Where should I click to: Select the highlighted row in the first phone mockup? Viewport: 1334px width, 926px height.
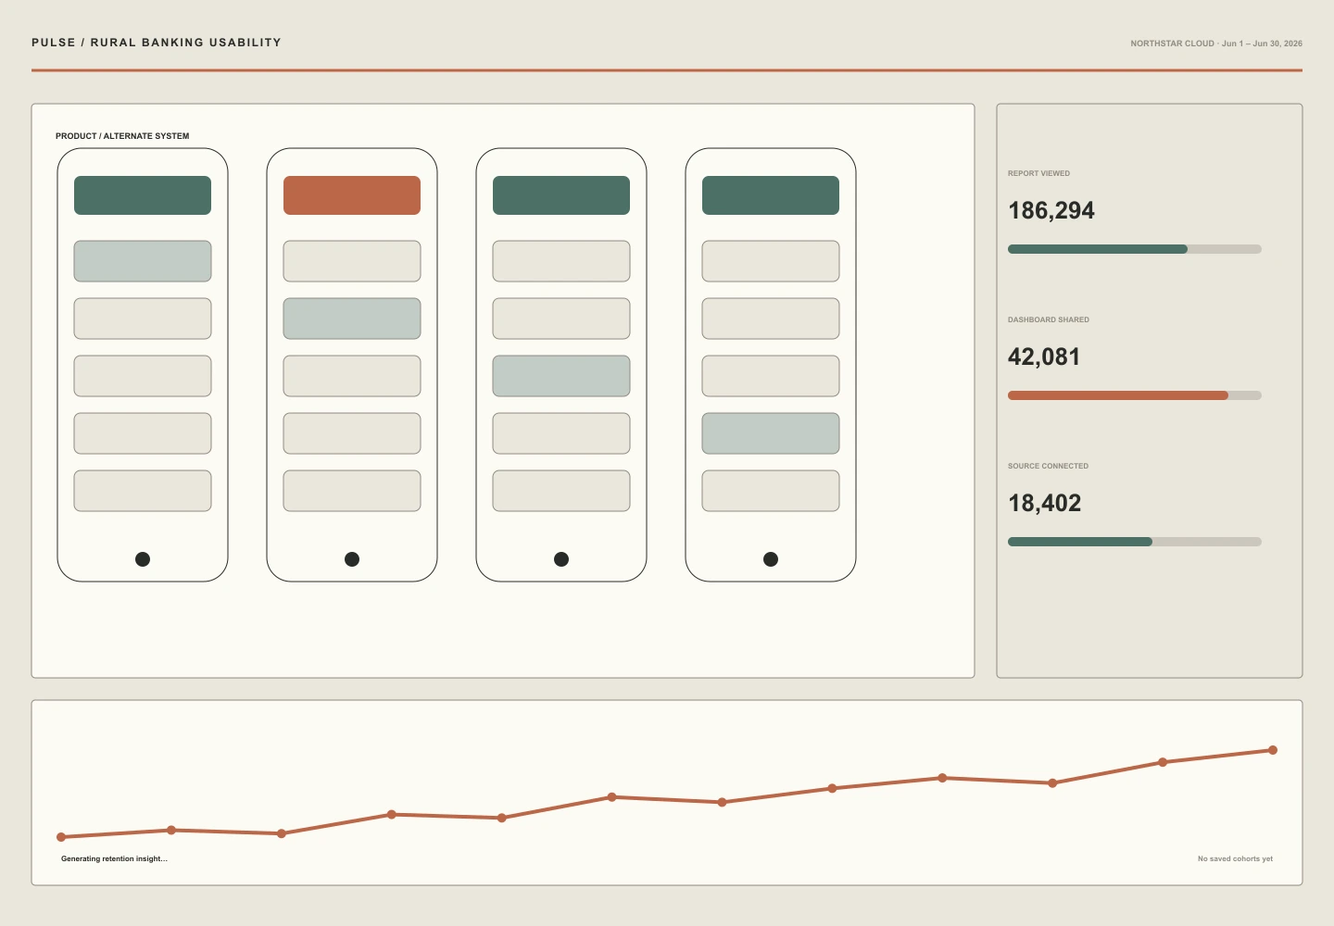tap(143, 261)
